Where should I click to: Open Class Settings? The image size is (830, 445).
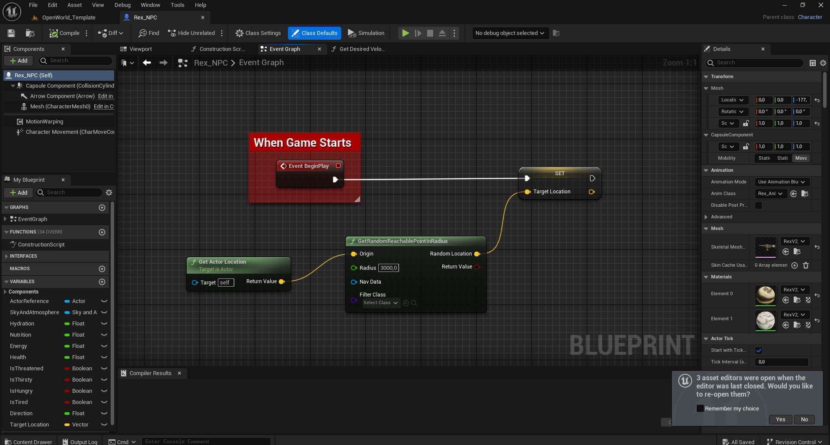[x=258, y=33]
